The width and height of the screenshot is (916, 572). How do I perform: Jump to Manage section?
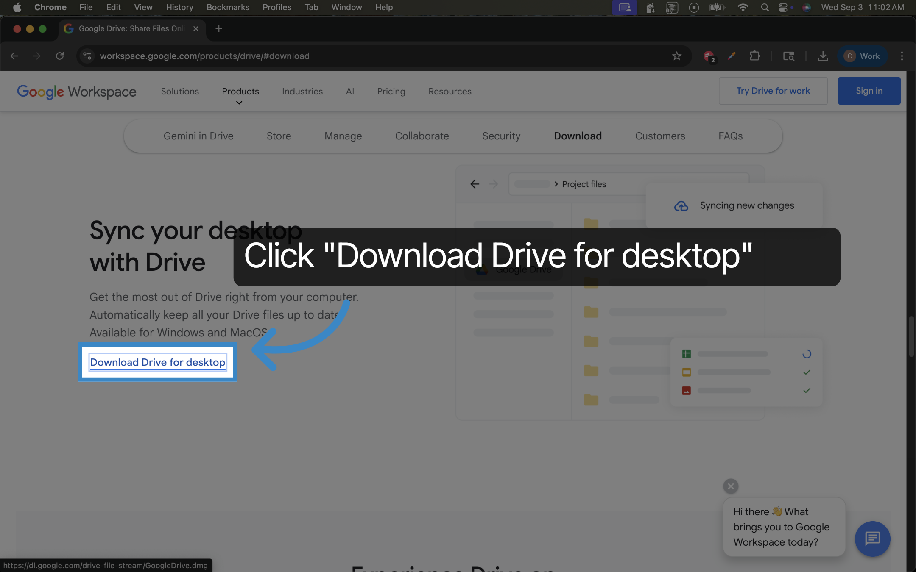[343, 136]
